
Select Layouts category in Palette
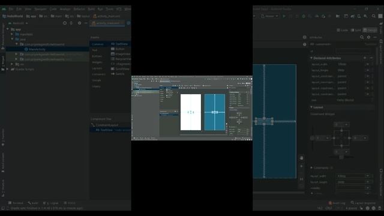pyautogui.click(x=97, y=68)
